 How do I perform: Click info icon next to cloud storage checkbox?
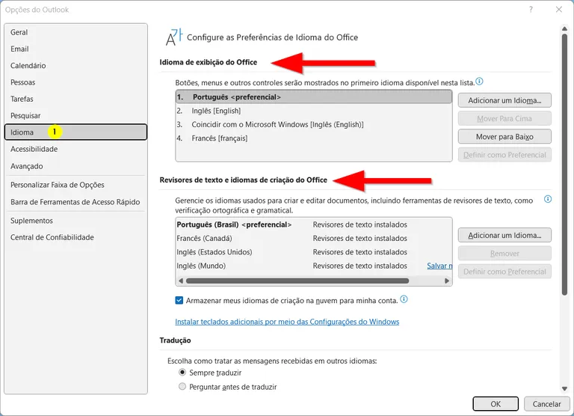[404, 299]
